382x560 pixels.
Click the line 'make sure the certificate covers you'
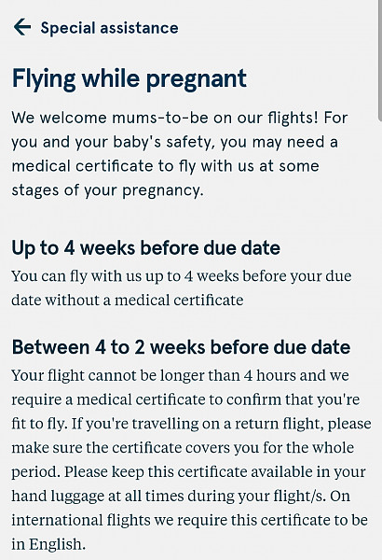click(183, 448)
